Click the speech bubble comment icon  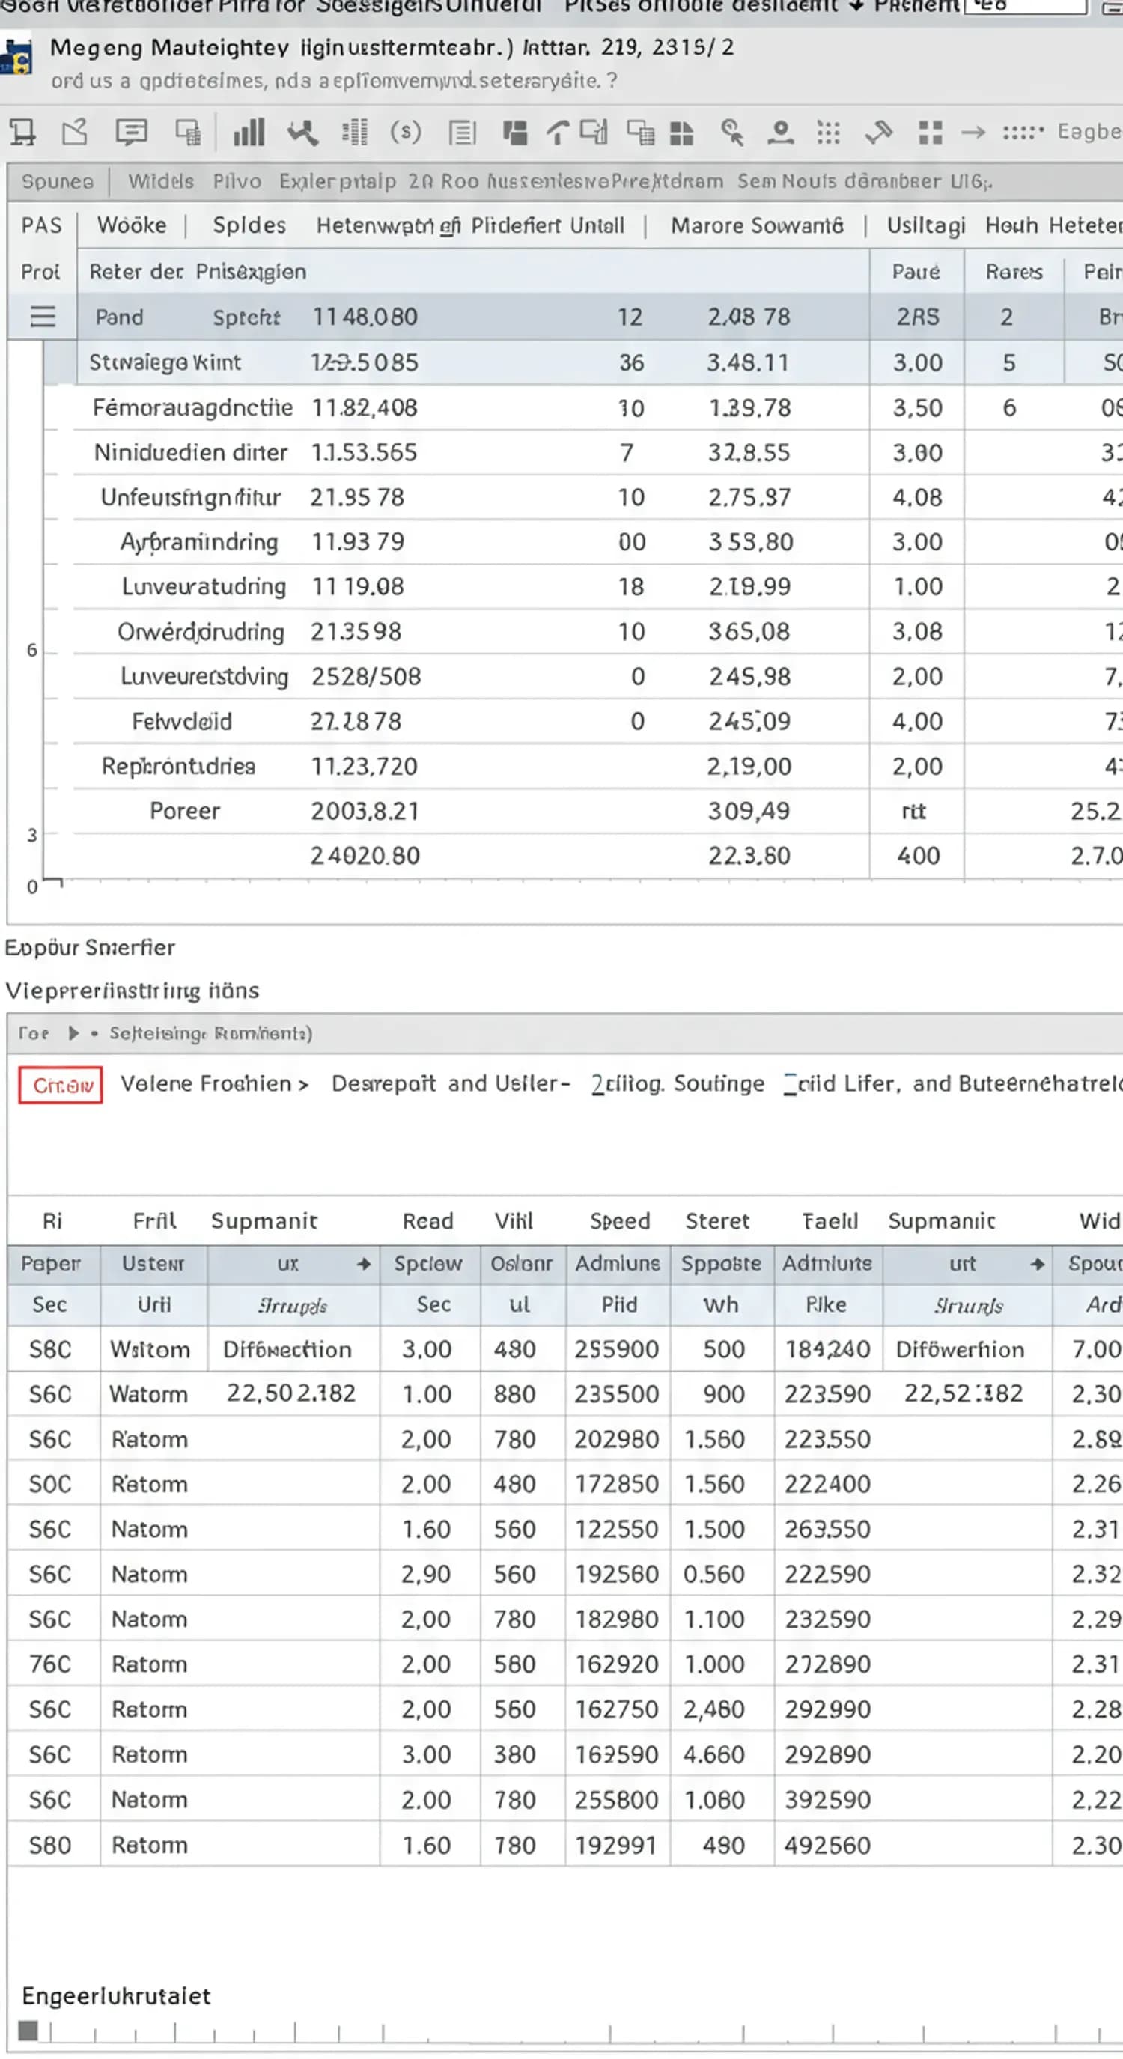point(131,132)
